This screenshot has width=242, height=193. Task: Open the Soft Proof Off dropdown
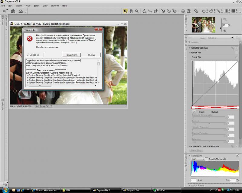pos(44,106)
